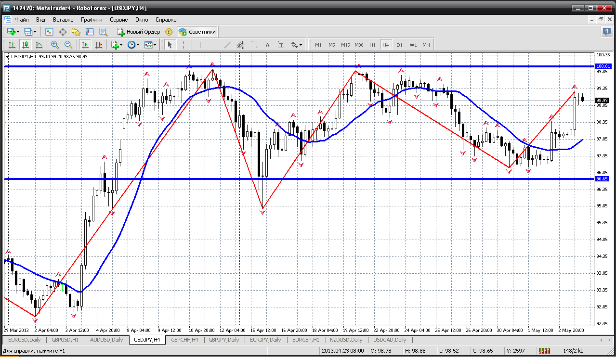Open MetaEditor yellow diamond icon
This screenshot has width=616, height=357.
[x=169, y=32]
